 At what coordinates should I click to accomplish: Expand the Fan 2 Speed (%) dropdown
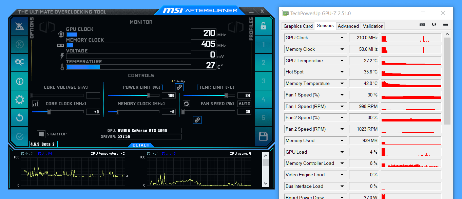[342, 118]
